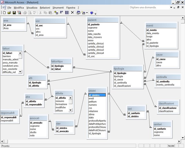Click the Print Preview toolbar icon
185x148 pixels.
(x=30, y=13)
